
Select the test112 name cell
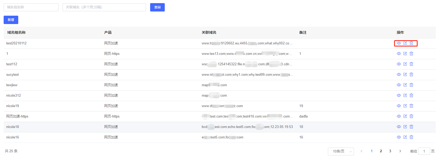[x=12, y=64]
